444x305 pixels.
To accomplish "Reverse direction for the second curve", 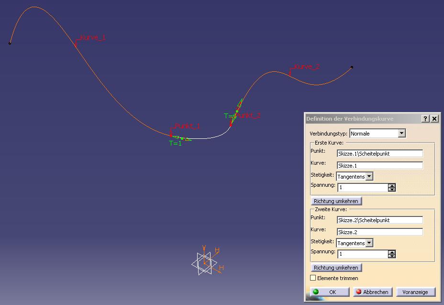I will tap(336, 268).
